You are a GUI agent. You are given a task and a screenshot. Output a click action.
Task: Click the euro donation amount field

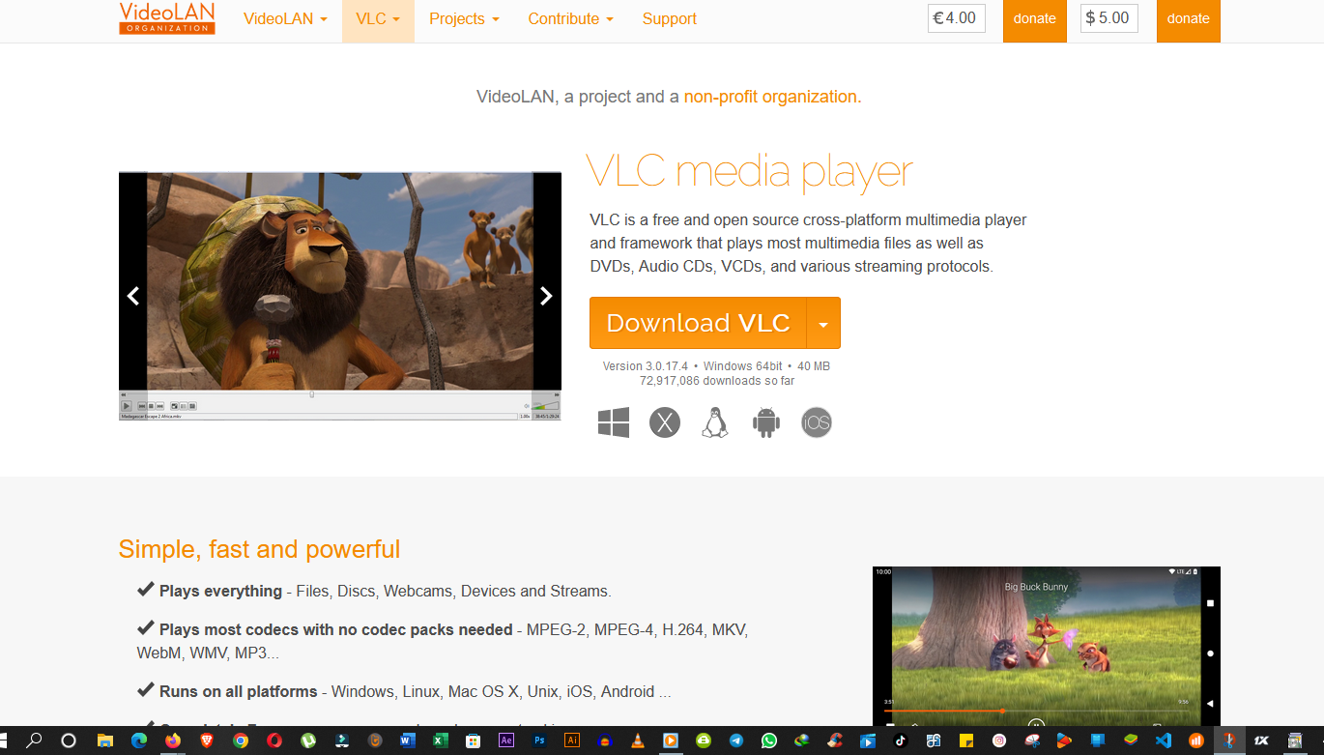(x=957, y=18)
